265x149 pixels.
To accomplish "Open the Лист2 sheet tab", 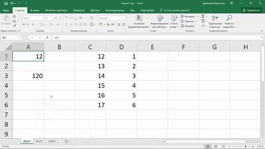I will (39, 141).
